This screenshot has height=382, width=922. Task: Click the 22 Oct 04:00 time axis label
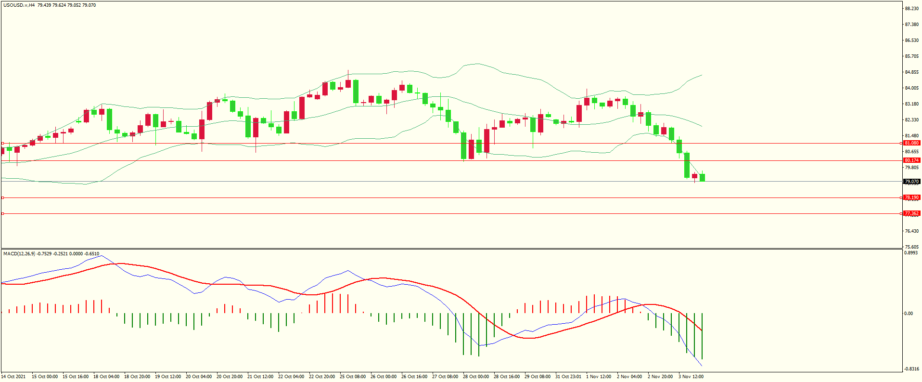coord(291,377)
